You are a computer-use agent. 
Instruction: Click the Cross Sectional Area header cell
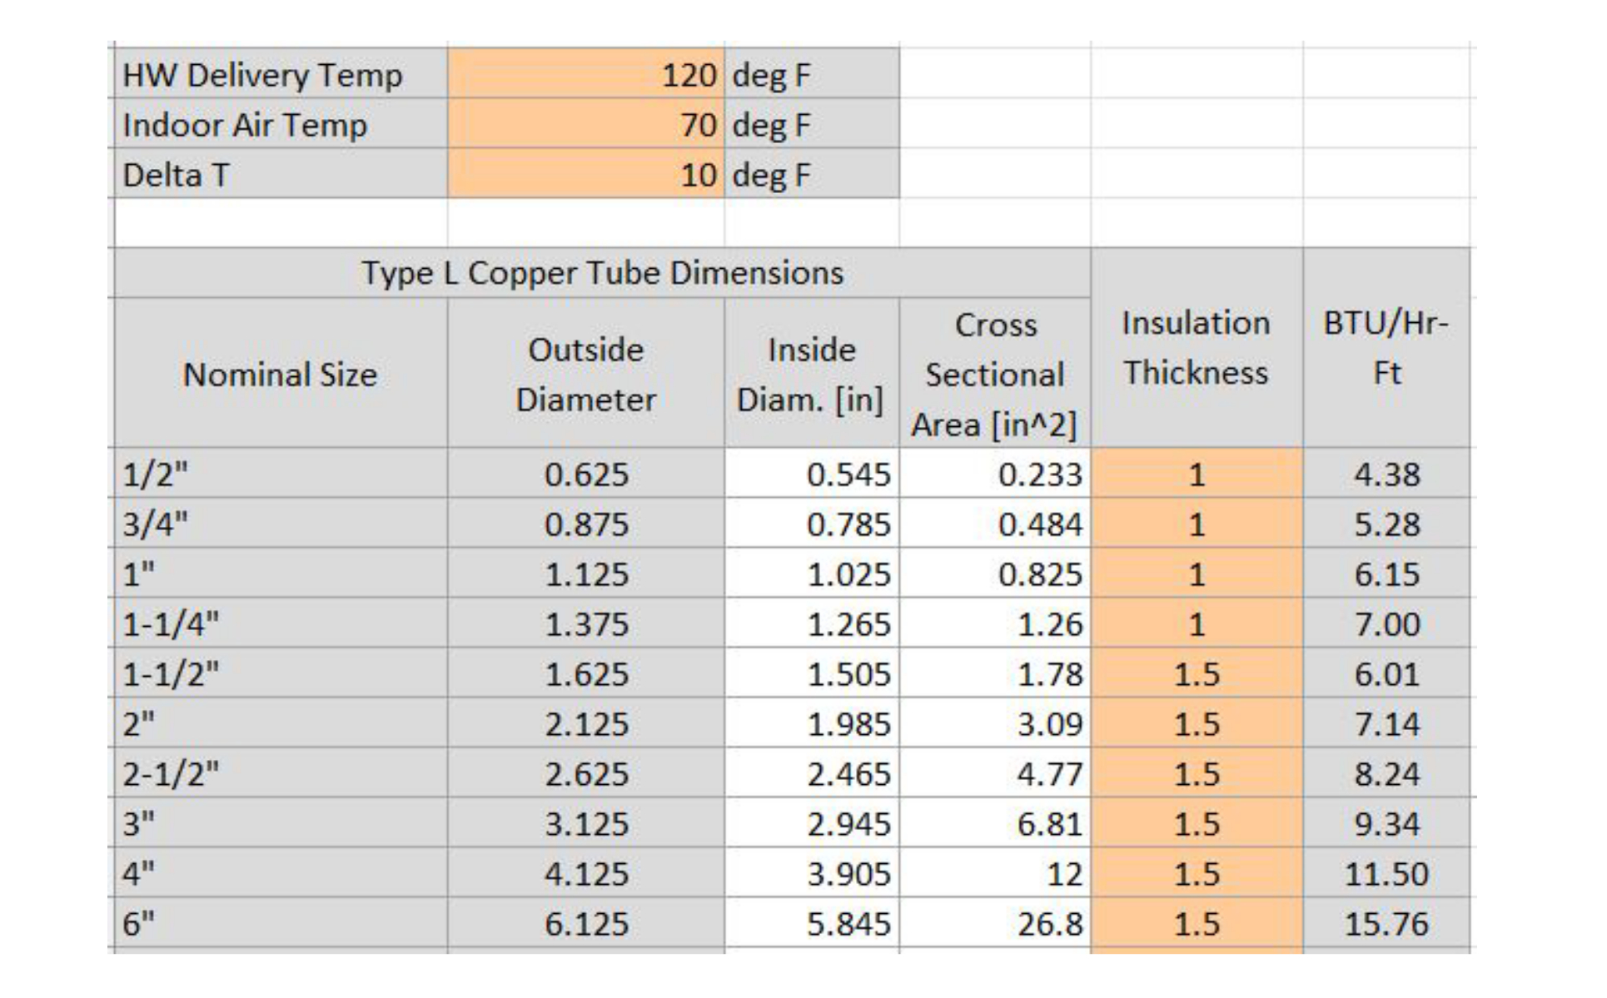994,374
